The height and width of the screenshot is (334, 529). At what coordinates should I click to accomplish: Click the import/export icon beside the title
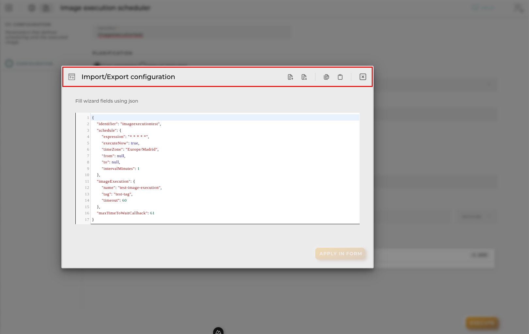[x=72, y=77]
